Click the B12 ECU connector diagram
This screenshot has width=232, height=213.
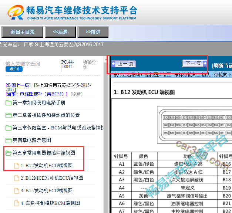tap(195, 125)
